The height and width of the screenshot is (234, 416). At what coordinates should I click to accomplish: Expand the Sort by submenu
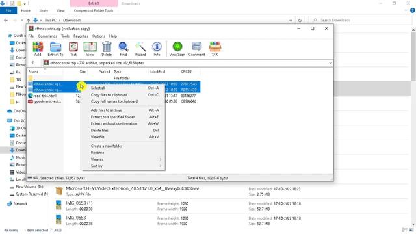(161, 166)
